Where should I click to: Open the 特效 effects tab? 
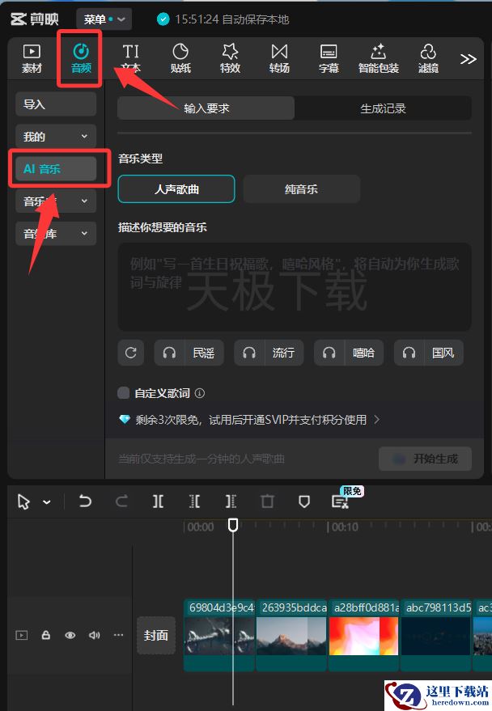[230, 59]
